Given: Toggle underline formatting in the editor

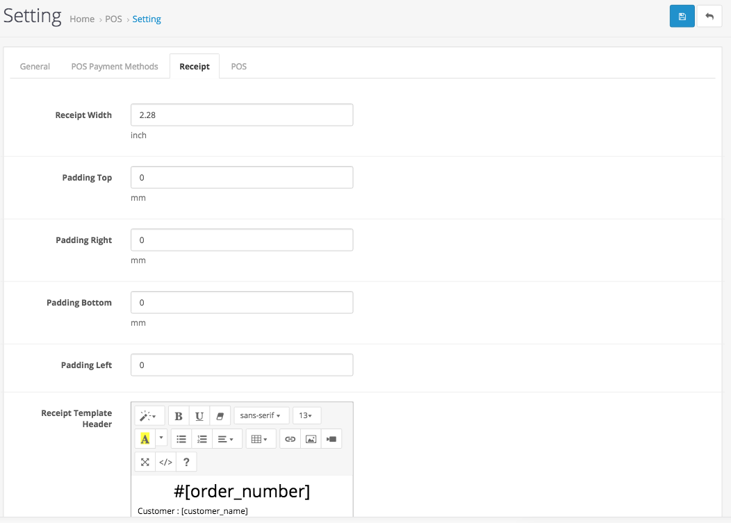Looking at the screenshot, I should (x=199, y=415).
